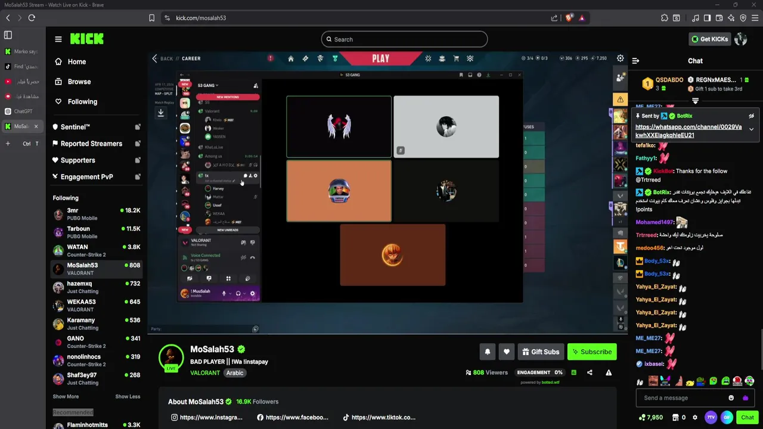The width and height of the screenshot is (763, 429).
Task: Bookmark this page in Brave
Action: click(152, 18)
